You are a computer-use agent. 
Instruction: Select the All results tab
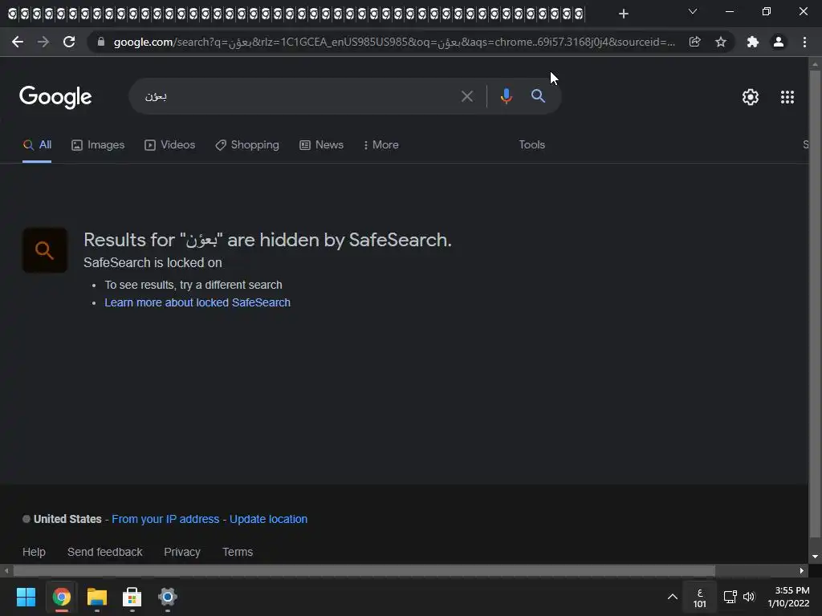[x=37, y=145]
